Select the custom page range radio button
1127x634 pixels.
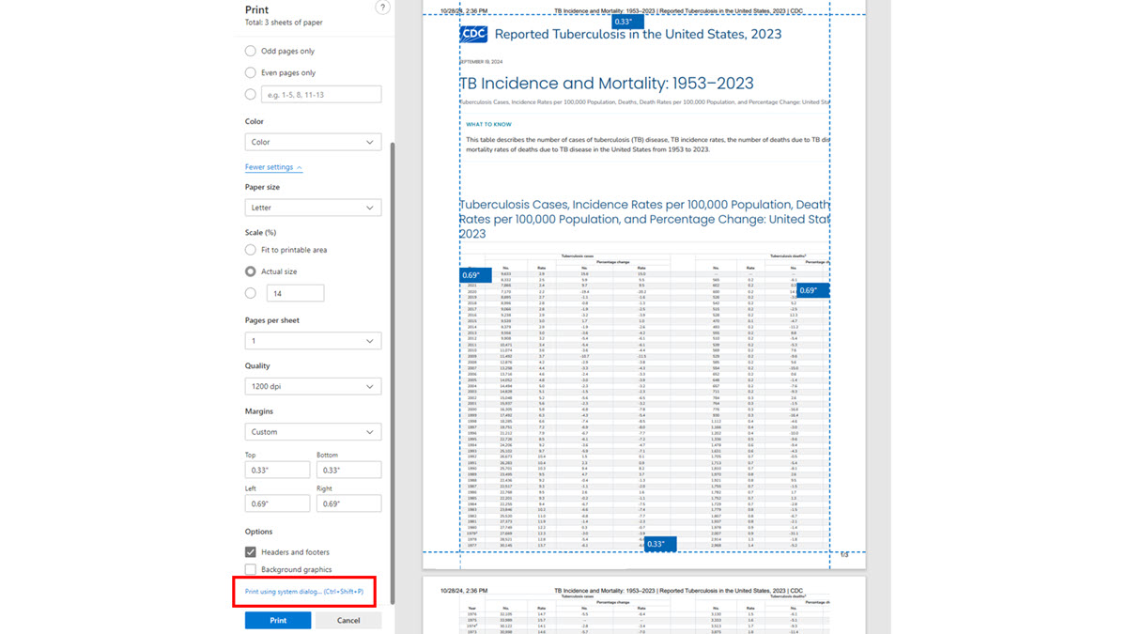[x=250, y=94]
